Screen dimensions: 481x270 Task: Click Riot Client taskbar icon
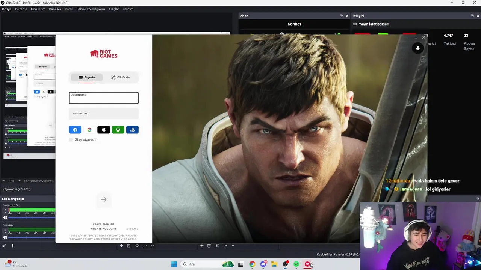[307, 264]
